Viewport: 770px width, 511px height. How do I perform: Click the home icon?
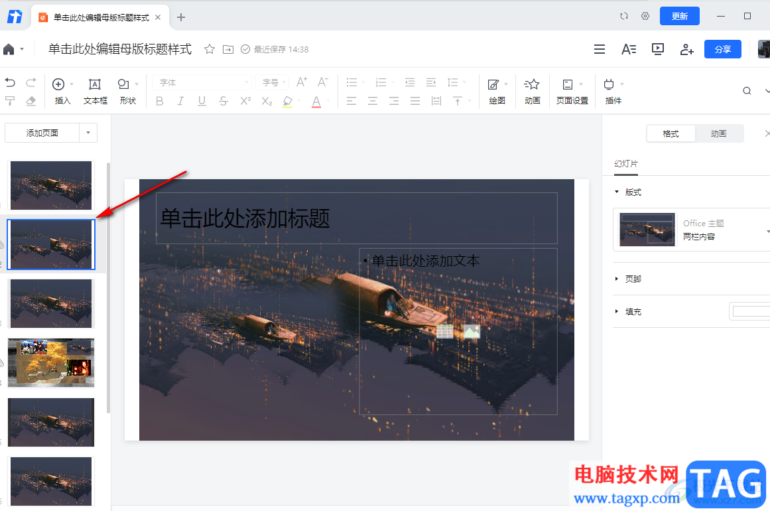coord(9,49)
